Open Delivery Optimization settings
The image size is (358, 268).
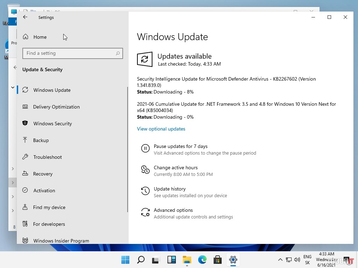[x=56, y=107]
